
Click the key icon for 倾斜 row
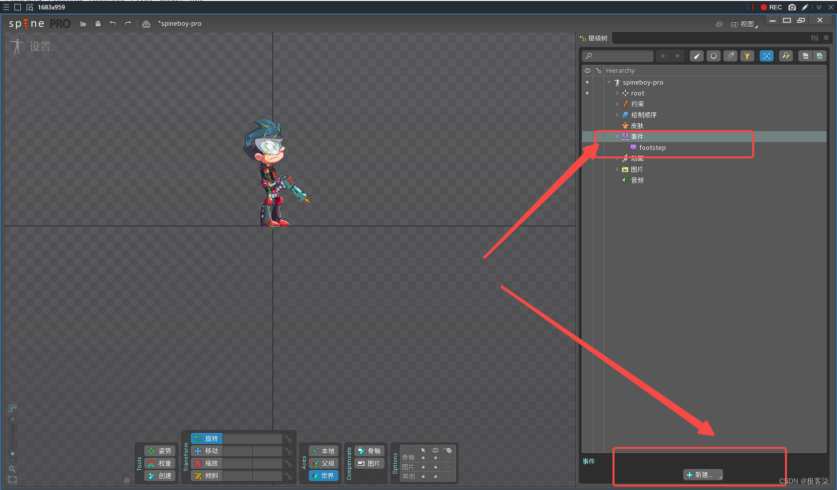[288, 476]
